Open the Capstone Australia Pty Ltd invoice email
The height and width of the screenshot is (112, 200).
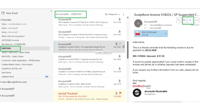point(89,59)
